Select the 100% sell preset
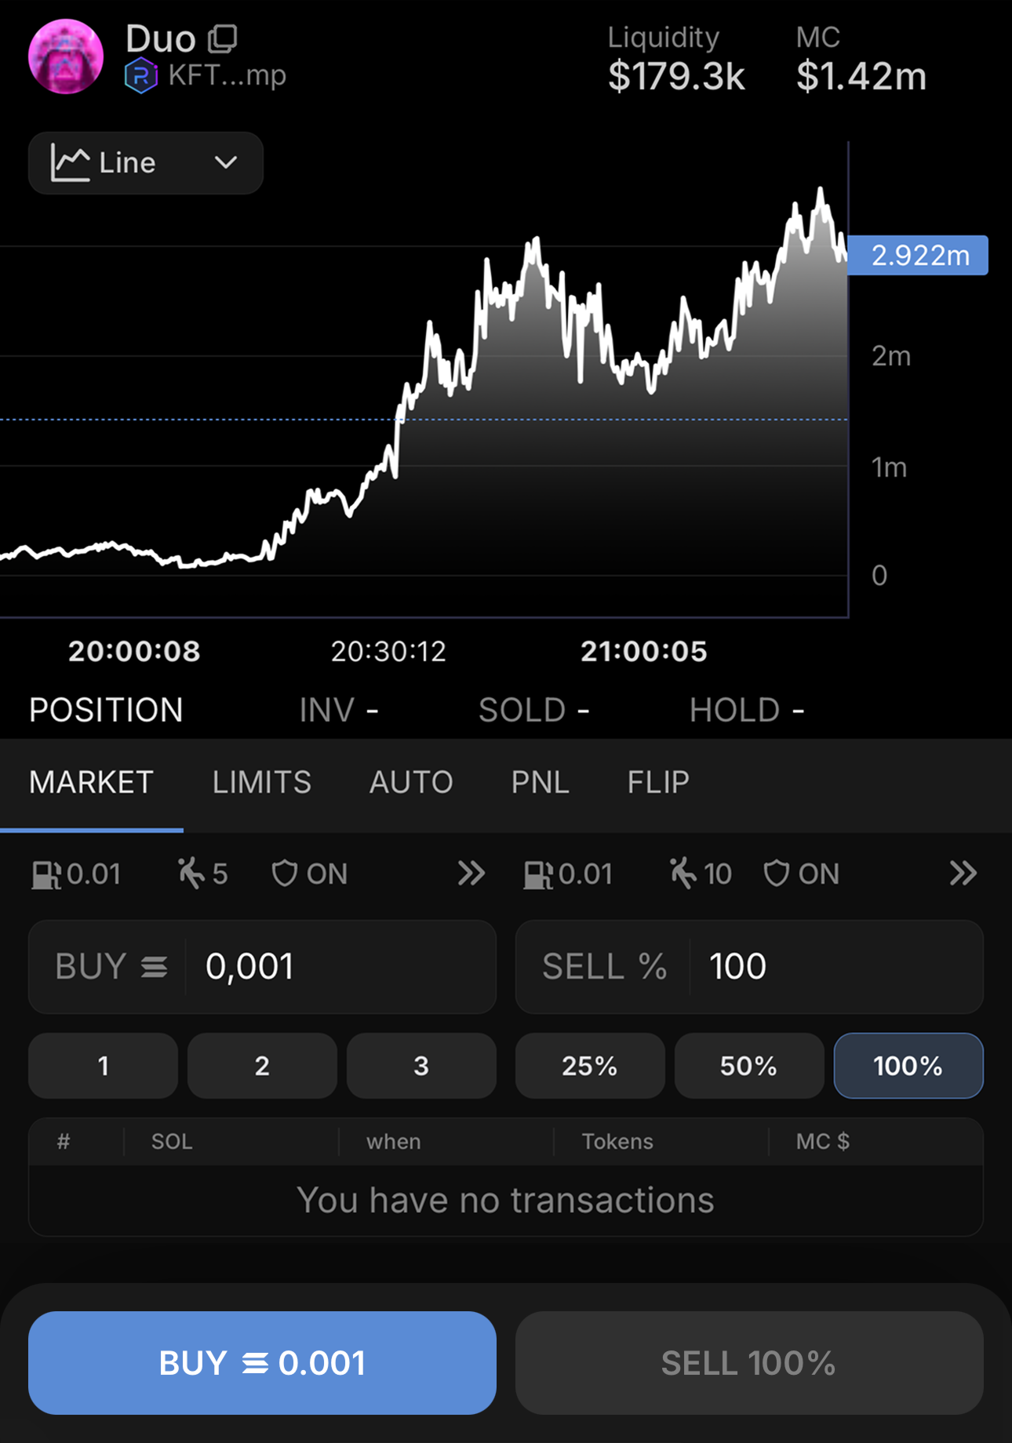Screen dimensions: 1012x1443 (x=908, y=1066)
